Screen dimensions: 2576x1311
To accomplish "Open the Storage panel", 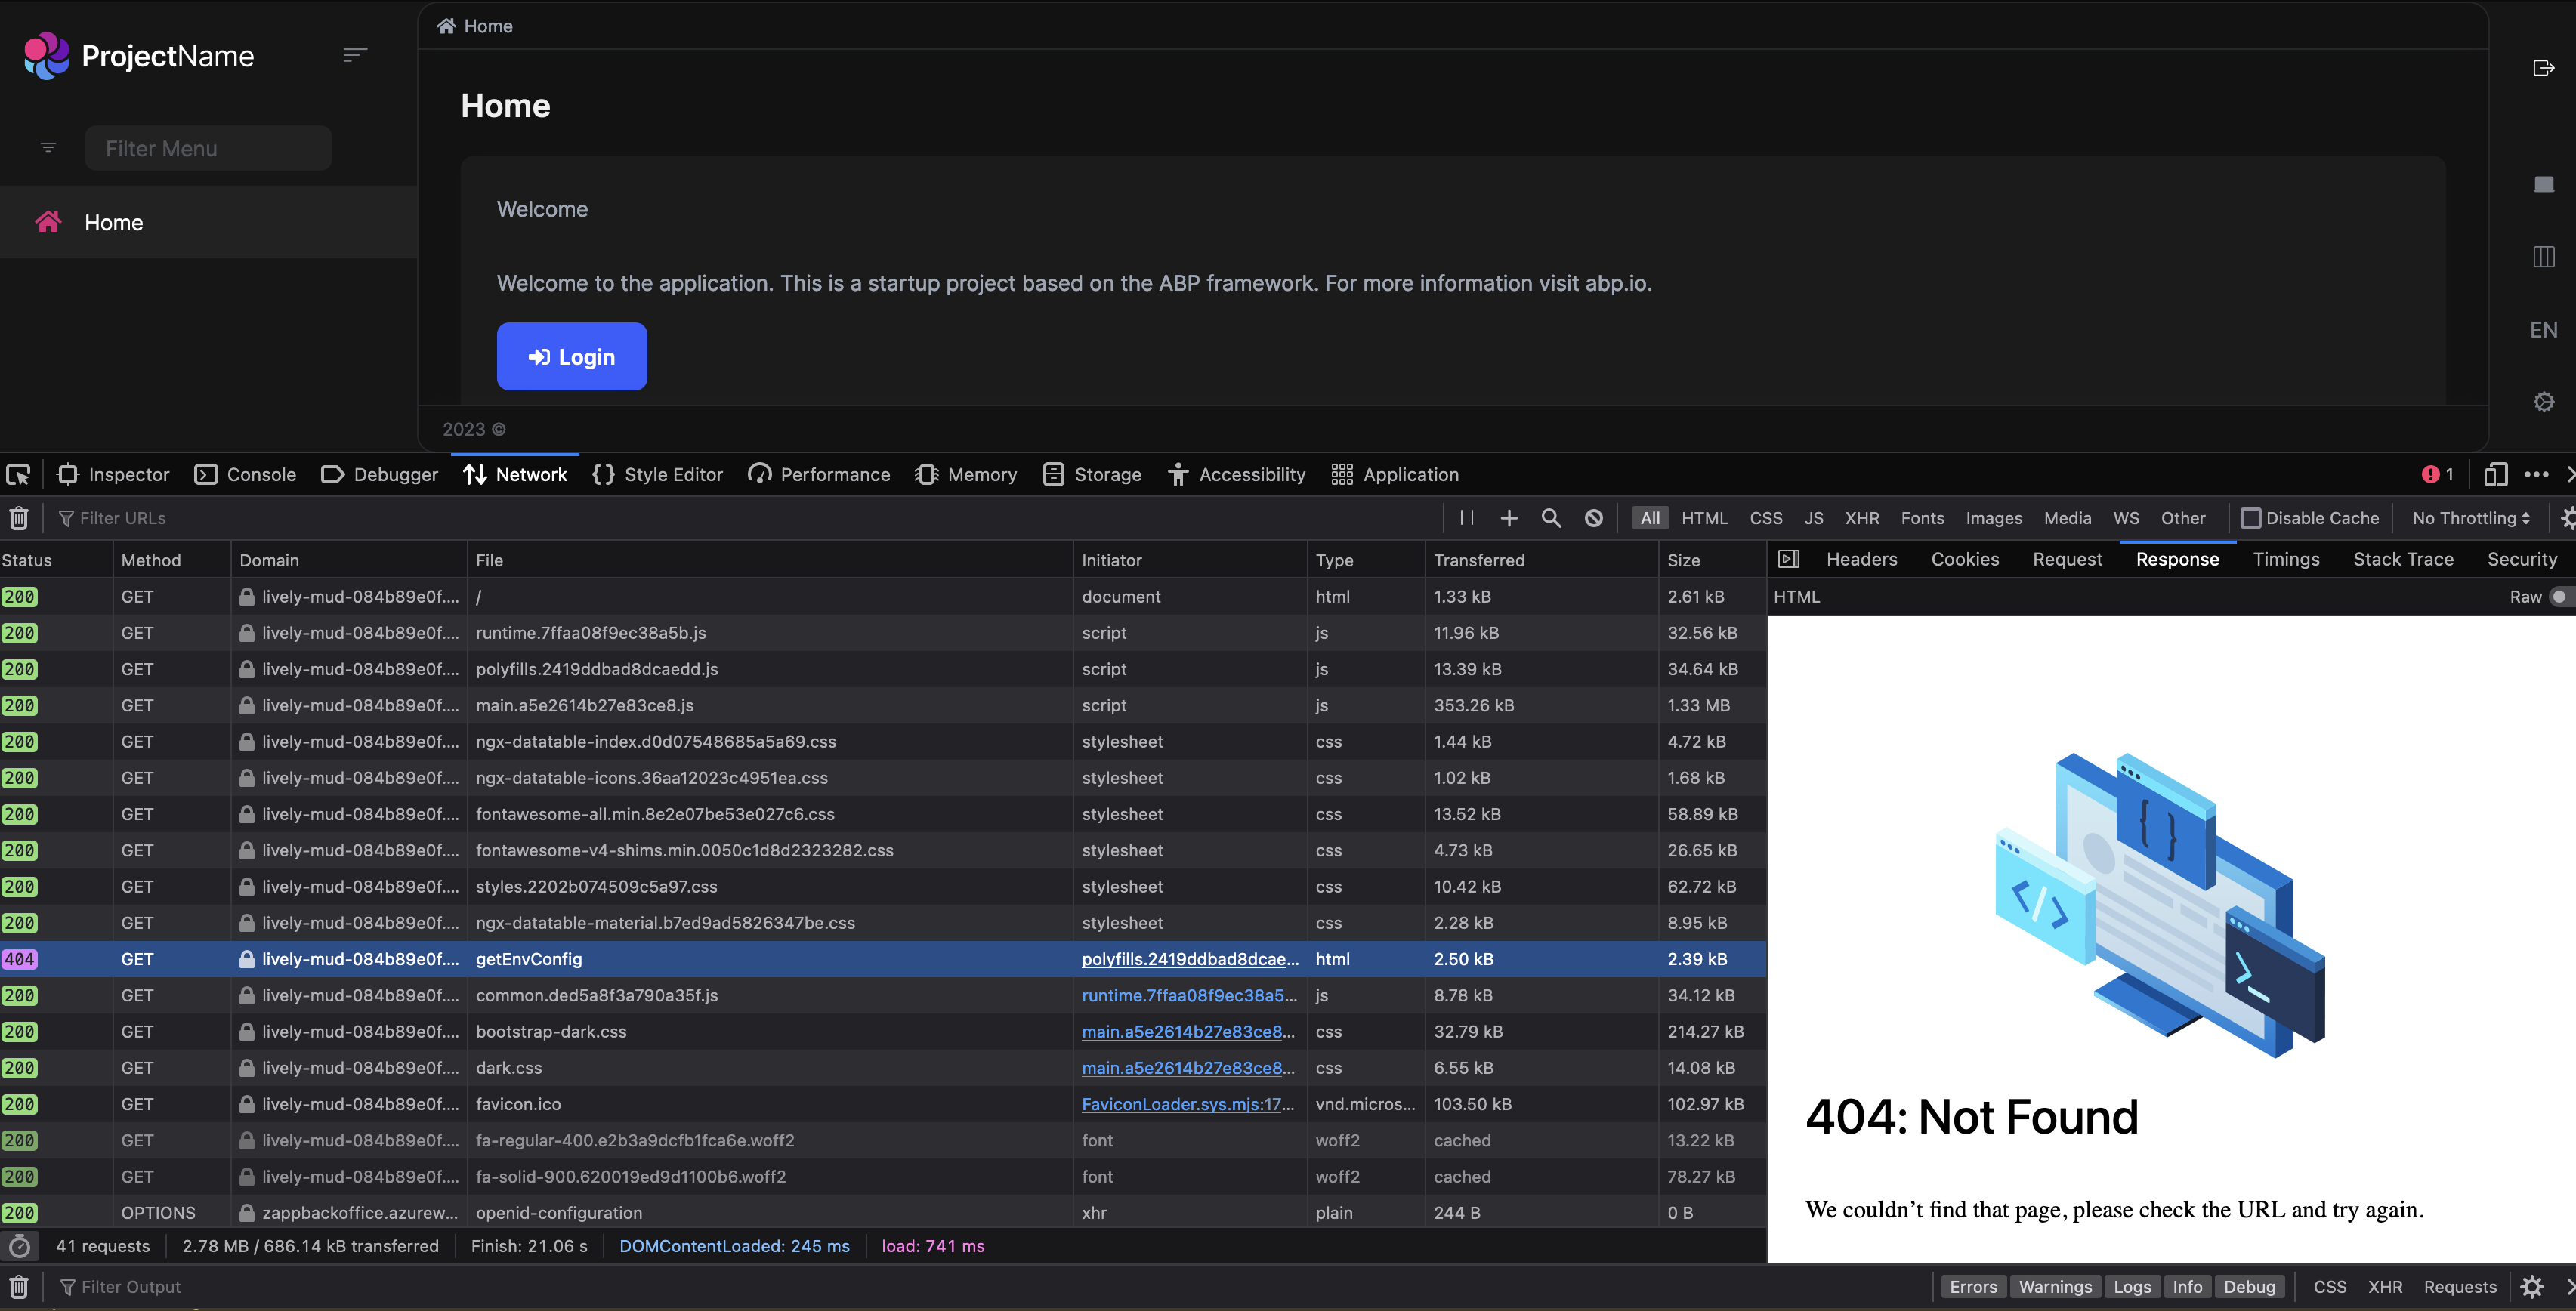I will coord(1091,474).
